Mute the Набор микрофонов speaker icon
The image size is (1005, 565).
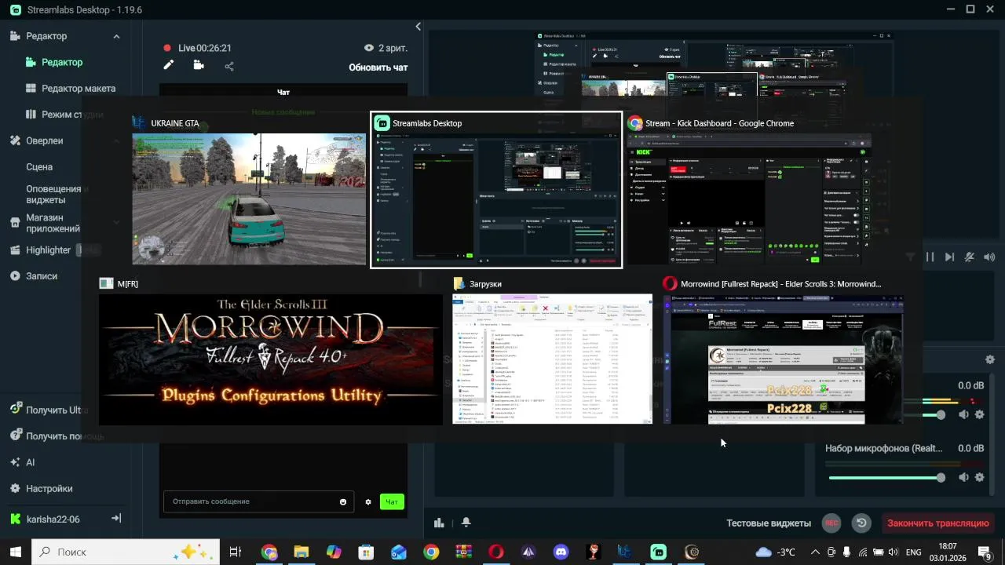tap(963, 477)
